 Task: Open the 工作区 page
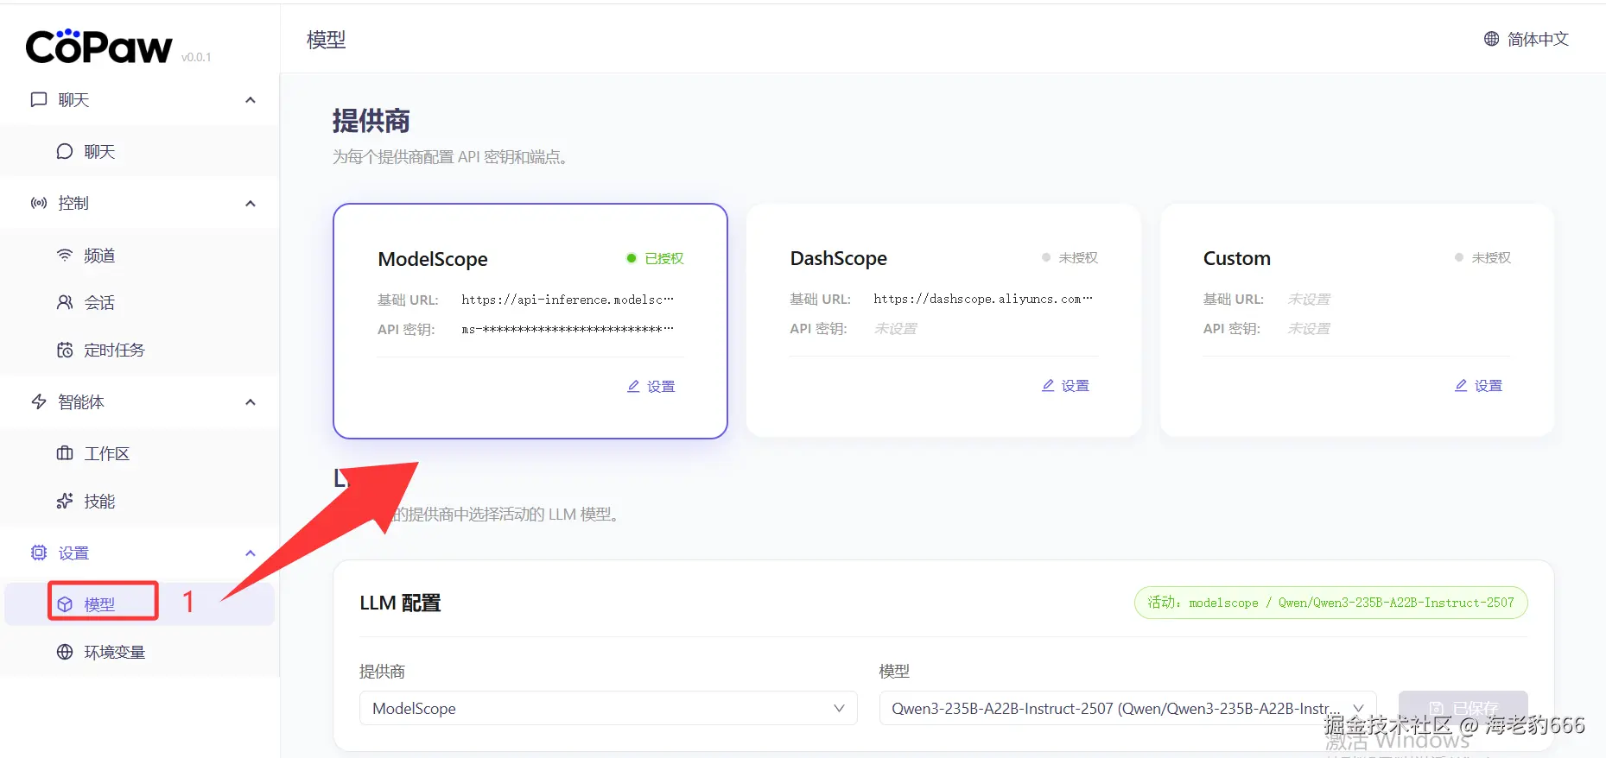140,454
